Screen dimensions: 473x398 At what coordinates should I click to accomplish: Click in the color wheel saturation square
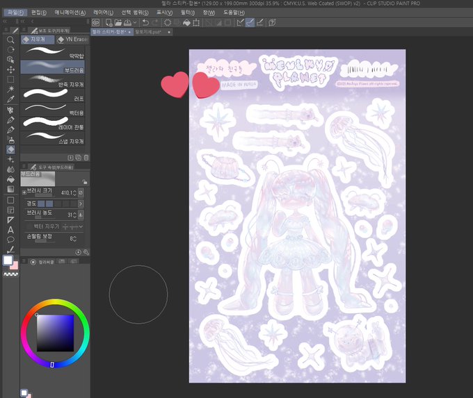coord(55,333)
